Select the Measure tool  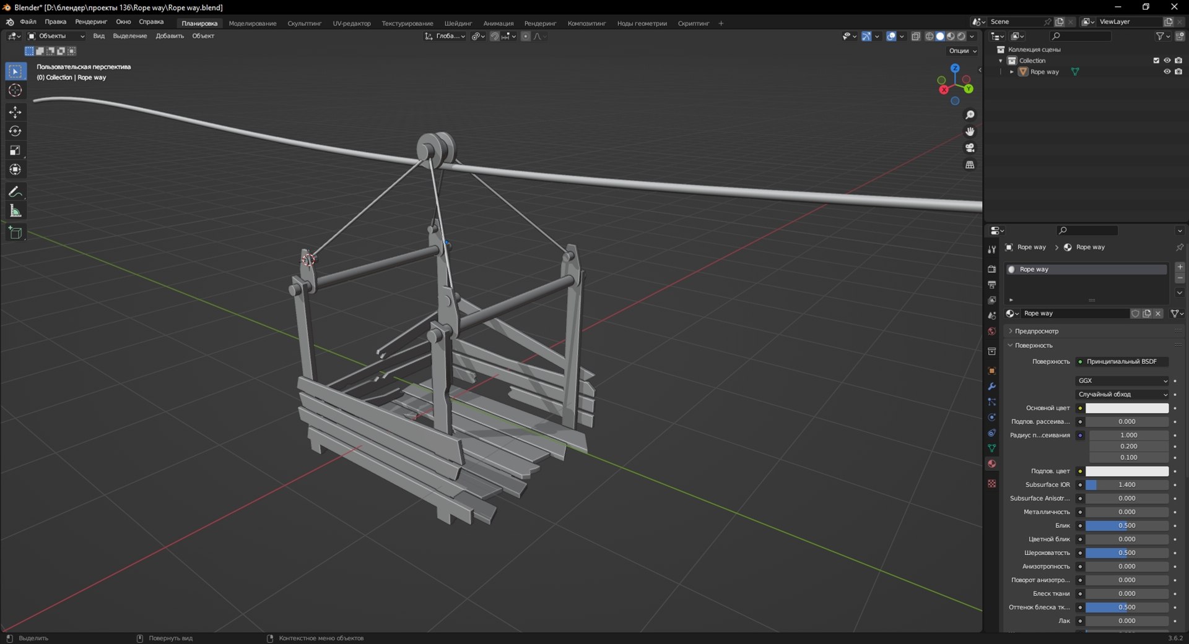(15, 211)
